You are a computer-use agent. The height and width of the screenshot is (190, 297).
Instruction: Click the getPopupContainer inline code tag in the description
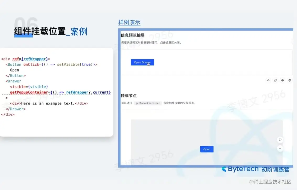148,103
